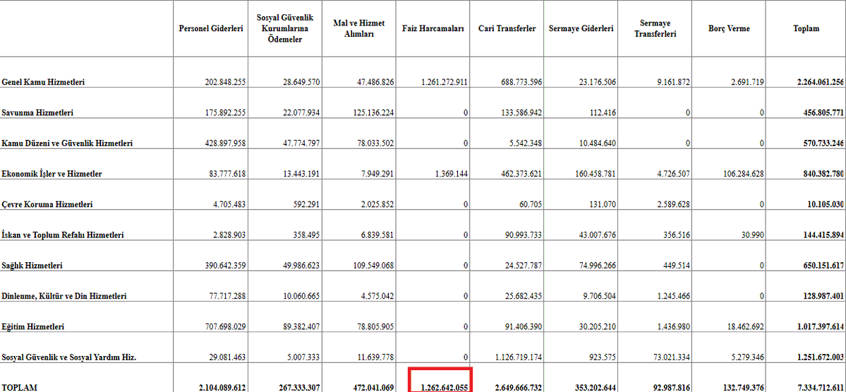Select cell value 202.848.255
This screenshot has height=392, width=846.
[x=226, y=83]
